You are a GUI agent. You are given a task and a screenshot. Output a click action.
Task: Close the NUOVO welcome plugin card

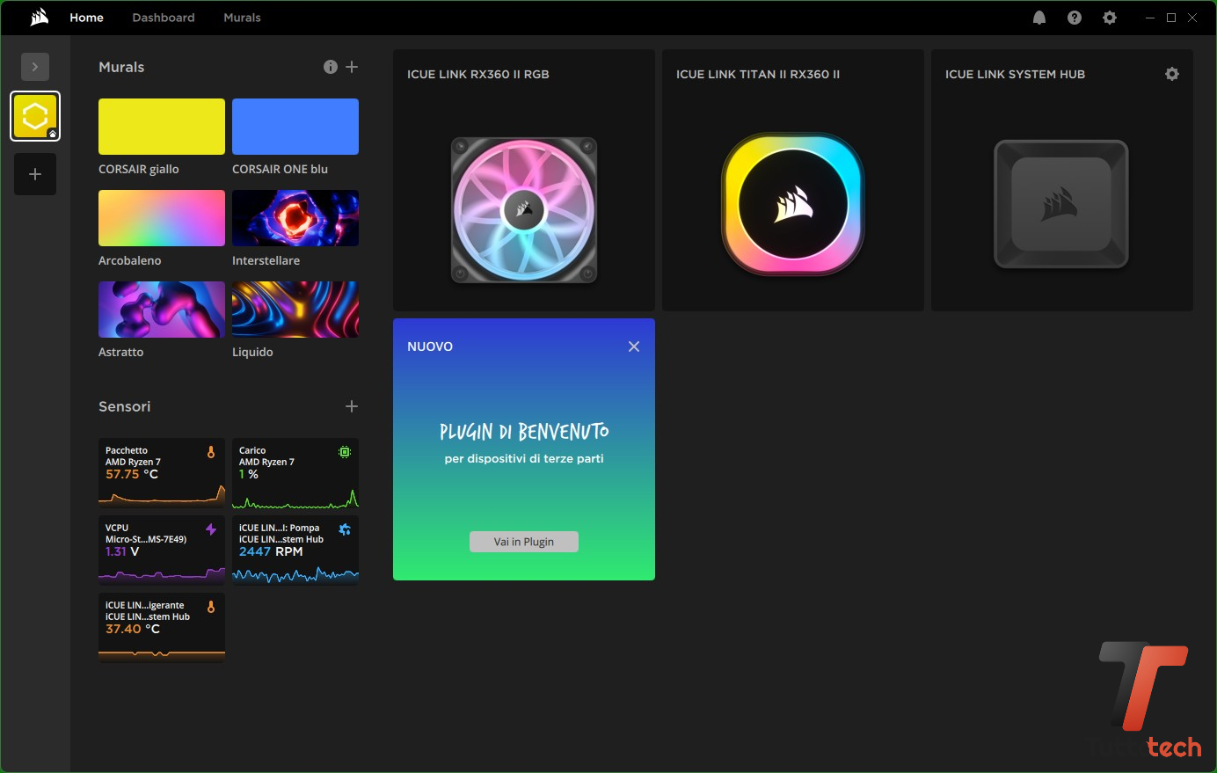(x=634, y=346)
